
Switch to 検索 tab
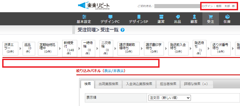click(x=88, y=84)
